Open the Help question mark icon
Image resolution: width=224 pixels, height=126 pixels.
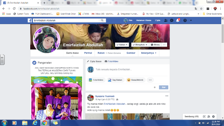185,20
